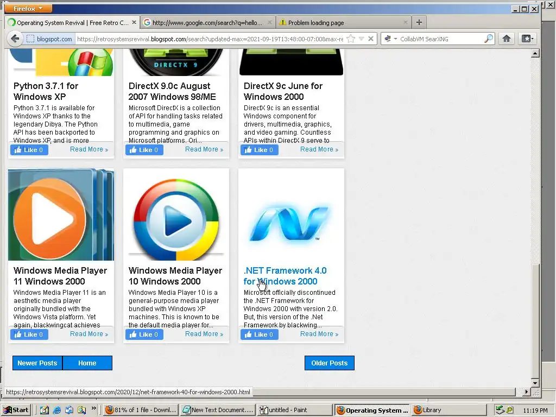Read More on Python 3.7.1 post
This screenshot has width=556, height=417.
(x=89, y=149)
